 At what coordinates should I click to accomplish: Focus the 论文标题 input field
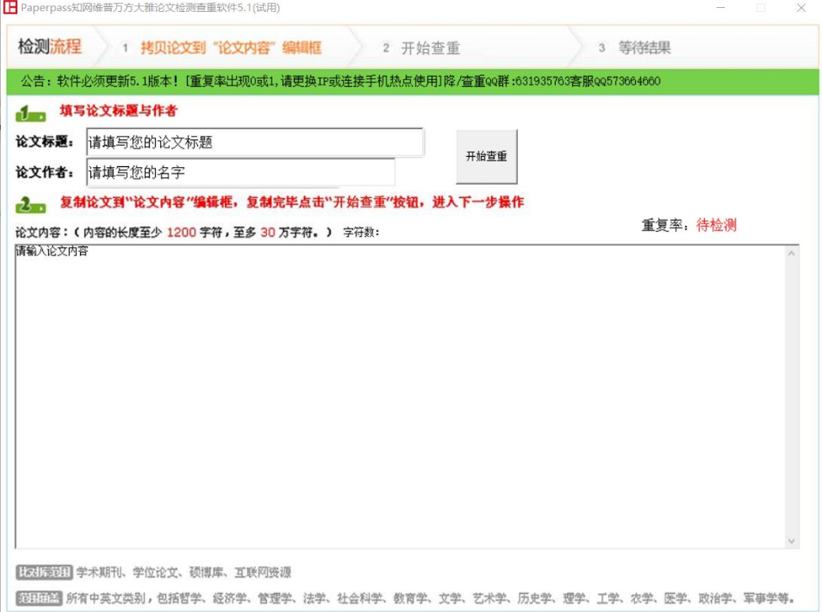(255, 142)
